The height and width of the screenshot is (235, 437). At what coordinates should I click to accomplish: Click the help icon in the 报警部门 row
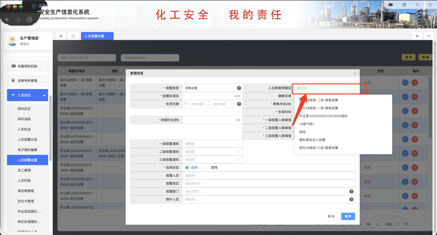click(351, 191)
